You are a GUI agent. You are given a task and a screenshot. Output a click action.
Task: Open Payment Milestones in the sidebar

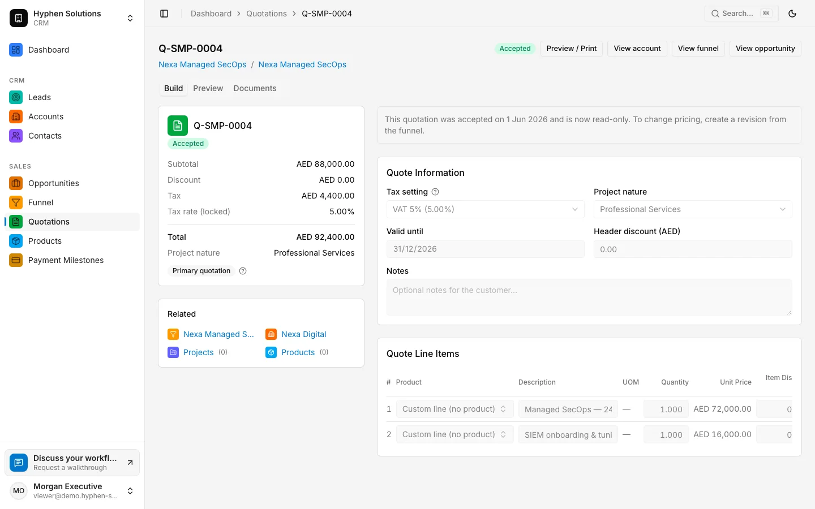click(72, 260)
